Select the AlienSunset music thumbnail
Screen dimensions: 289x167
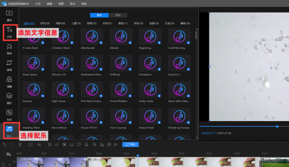tap(92, 36)
